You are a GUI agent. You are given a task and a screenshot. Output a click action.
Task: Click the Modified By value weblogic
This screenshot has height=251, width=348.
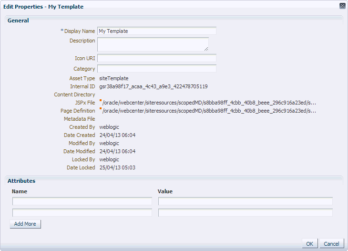click(x=109, y=143)
